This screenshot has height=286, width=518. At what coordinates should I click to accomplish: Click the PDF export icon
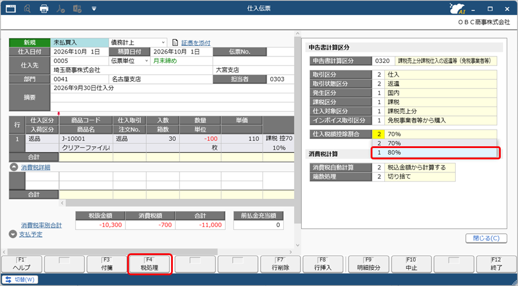tap(61, 8)
